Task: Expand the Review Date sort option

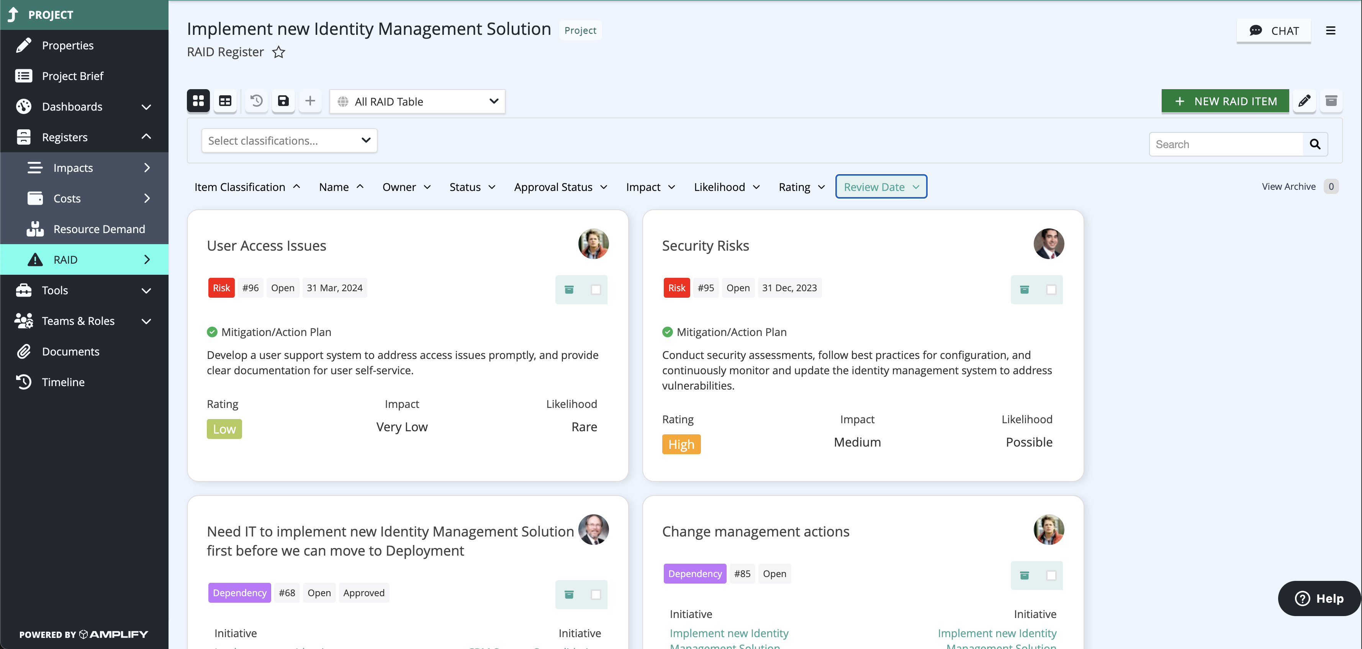Action: pos(881,187)
